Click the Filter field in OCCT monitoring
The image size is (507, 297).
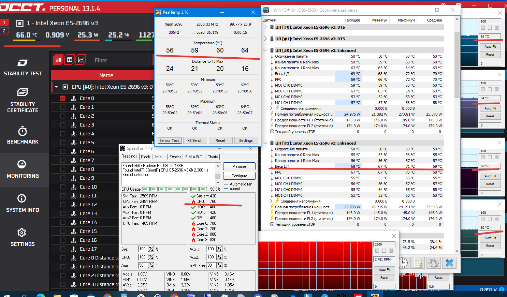[119, 60]
